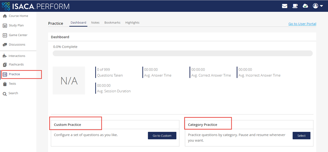
Task: Click the Game Center sidebar icon
Action: pyautogui.click(x=5, y=35)
